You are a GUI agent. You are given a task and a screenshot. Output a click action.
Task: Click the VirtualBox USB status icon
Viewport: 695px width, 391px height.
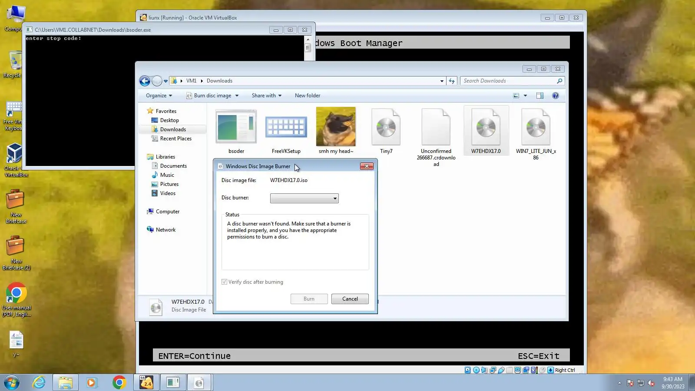point(501,370)
